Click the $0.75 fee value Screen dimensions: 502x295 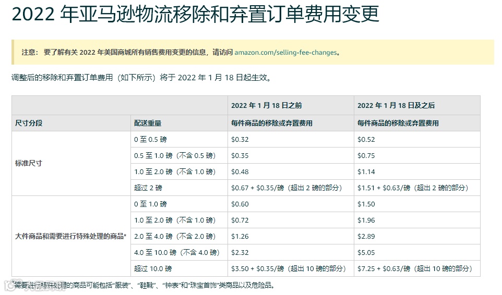(366, 156)
